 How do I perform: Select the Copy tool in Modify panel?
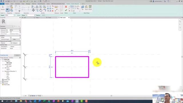37,10
